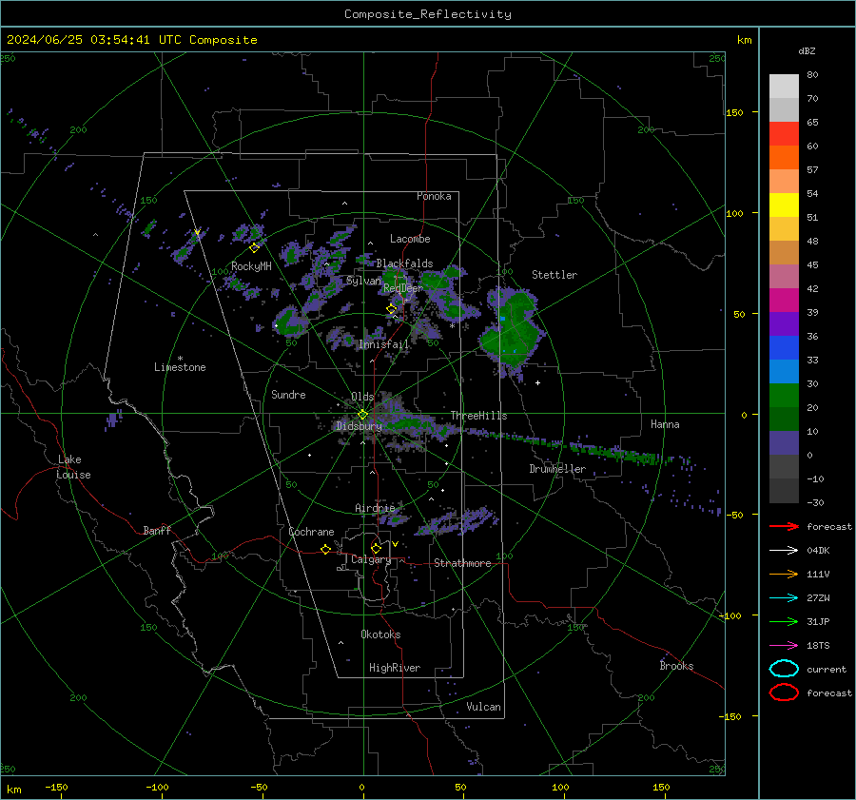Viewport: 856px width, 800px height.
Task: Select the 70-80 dBZ light gray swatch
Action: [x=784, y=87]
